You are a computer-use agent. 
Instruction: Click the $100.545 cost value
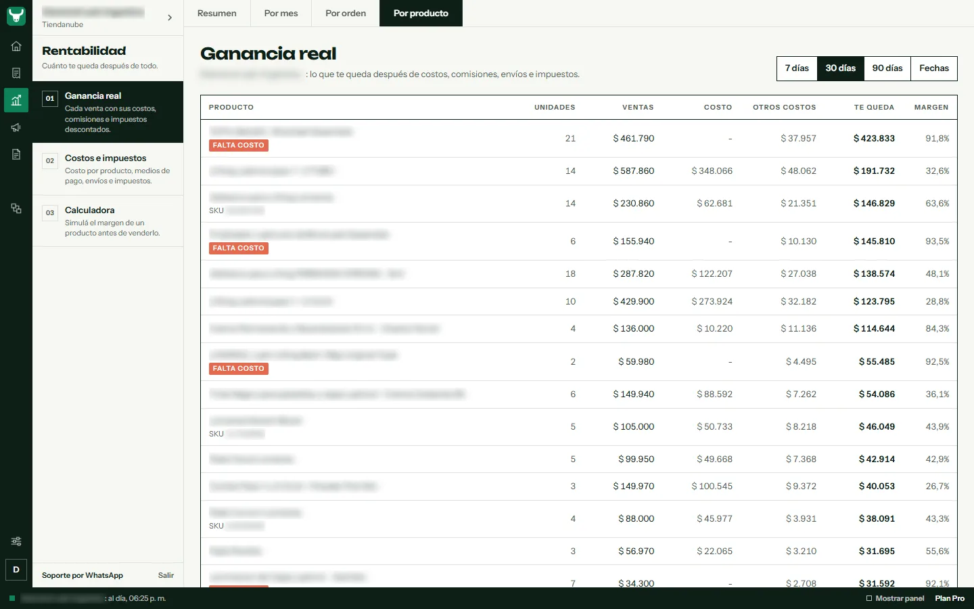pos(712,486)
